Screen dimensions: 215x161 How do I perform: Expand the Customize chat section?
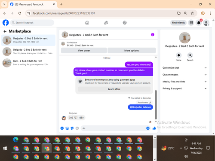[184, 68]
